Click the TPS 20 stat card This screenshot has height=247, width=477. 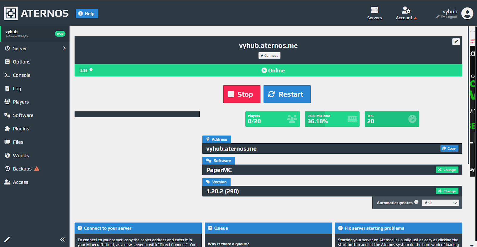(392, 119)
